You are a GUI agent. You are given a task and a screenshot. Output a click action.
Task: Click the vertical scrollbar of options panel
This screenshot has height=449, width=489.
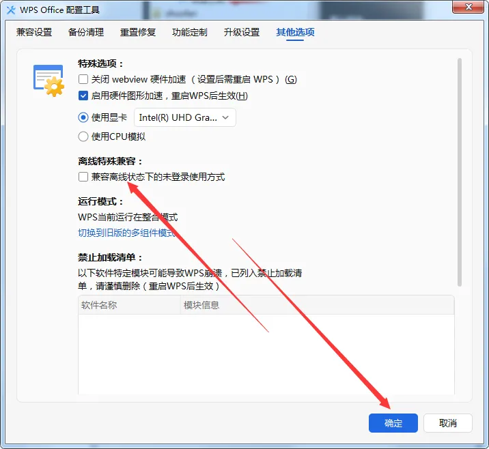[460, 172]
